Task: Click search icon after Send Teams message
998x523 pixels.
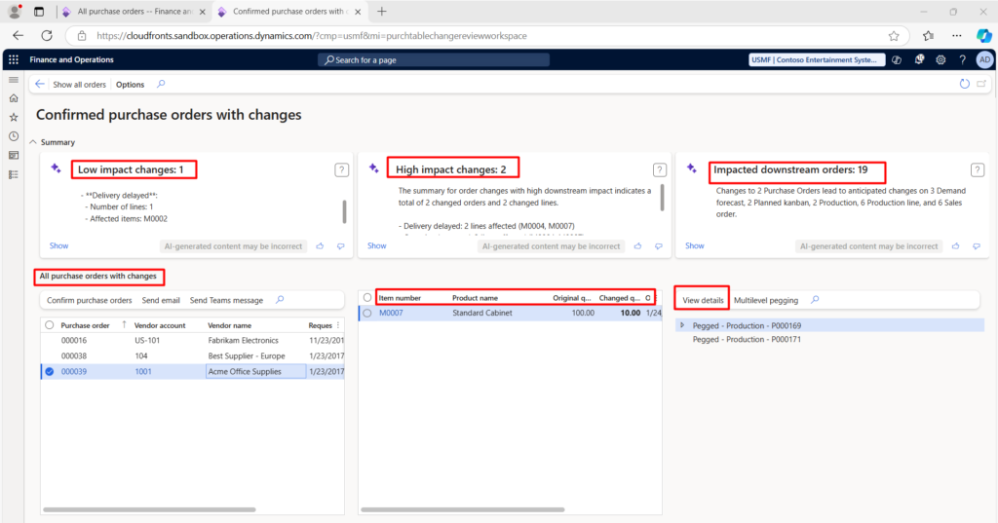Action: 280,300
